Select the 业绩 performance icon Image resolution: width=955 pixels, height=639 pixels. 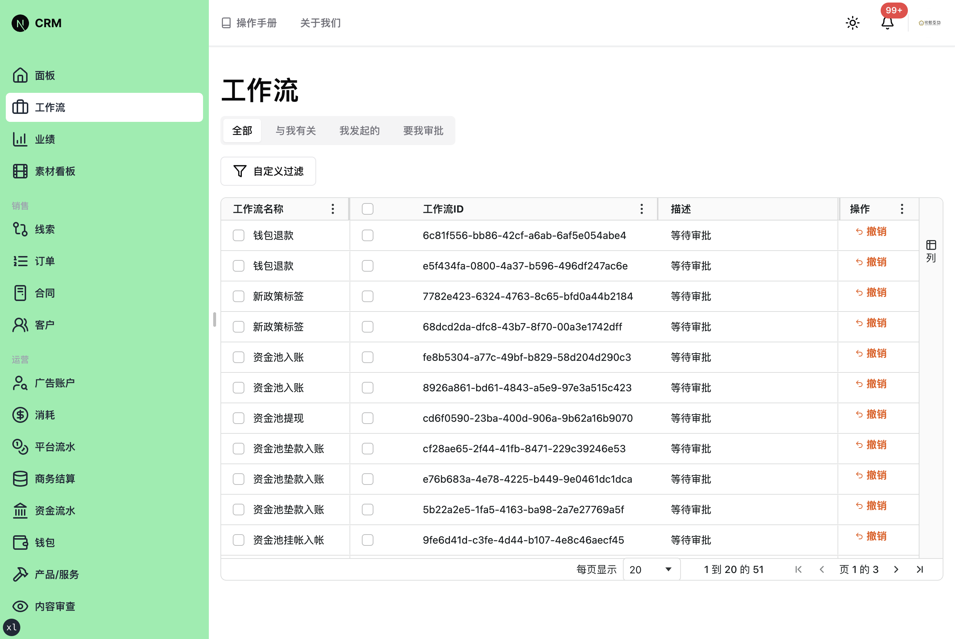click(20, 139)
